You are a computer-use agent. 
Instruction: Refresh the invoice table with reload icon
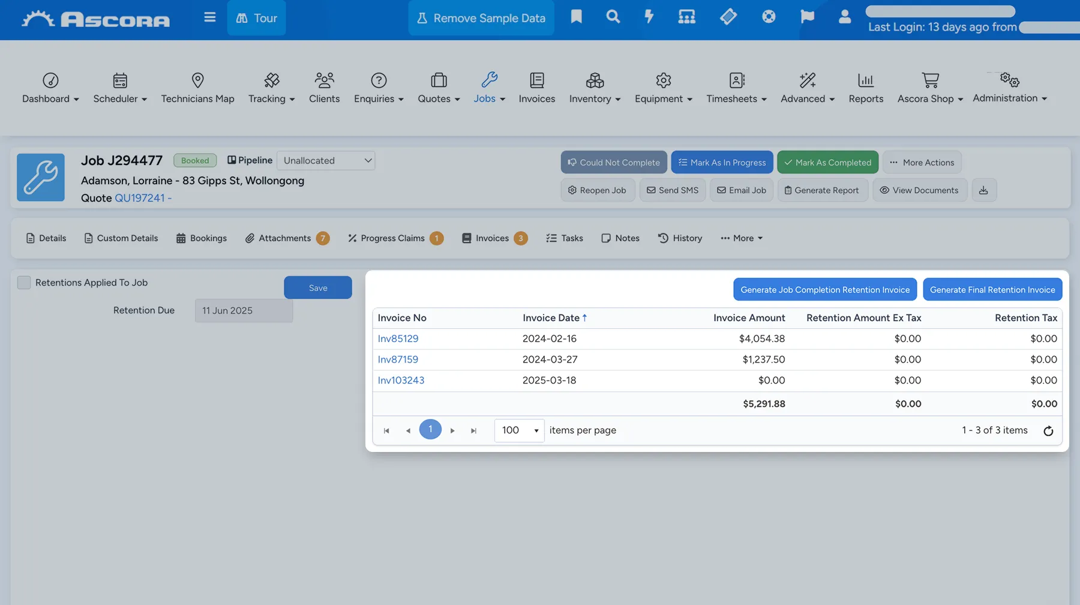point(1048,431)
